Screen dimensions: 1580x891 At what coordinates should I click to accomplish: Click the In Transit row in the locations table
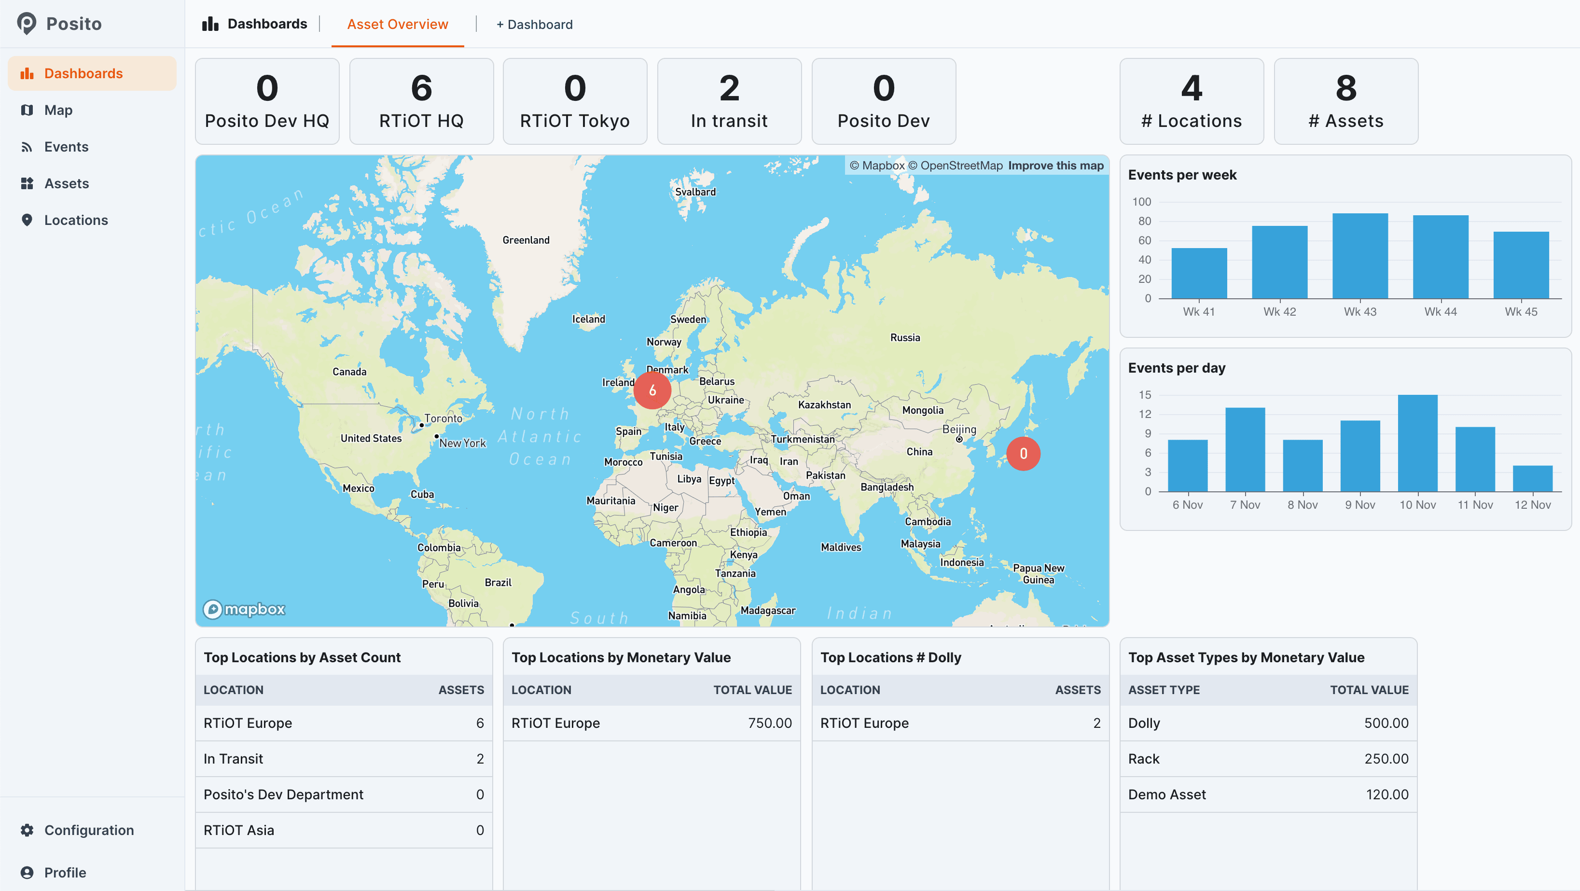234,758
